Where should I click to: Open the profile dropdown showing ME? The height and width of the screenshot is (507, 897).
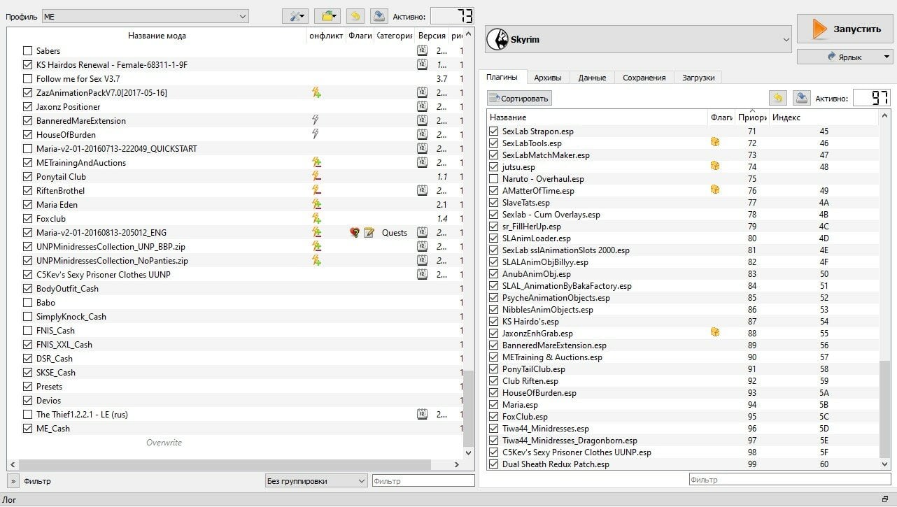pos(146,16)
